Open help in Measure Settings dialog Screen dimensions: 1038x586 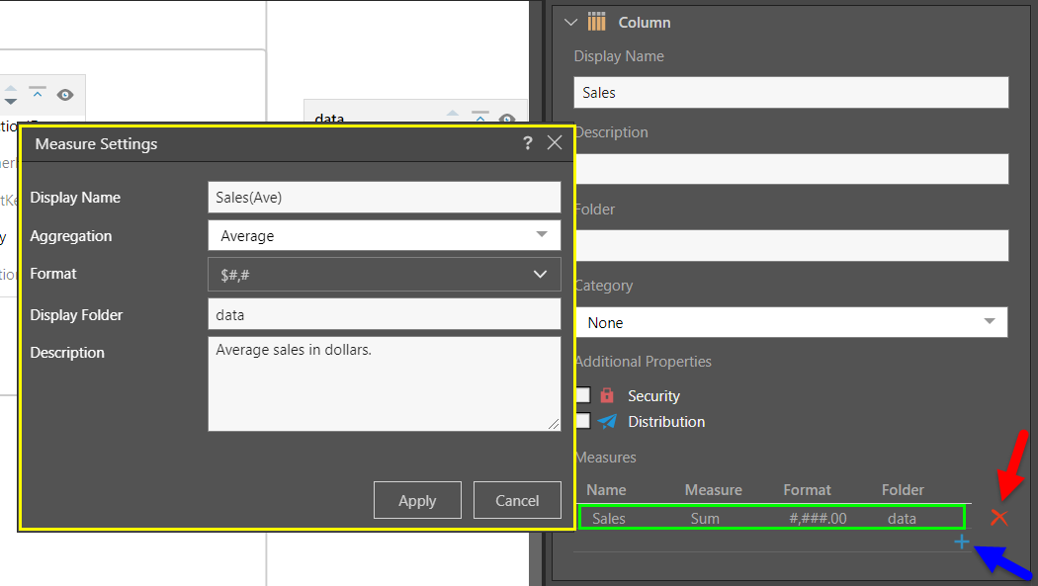click(x=528, y=143)
